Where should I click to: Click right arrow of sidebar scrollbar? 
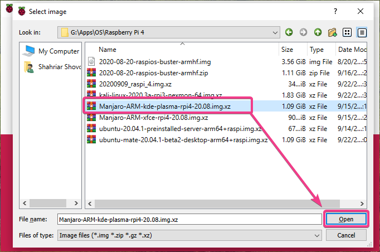point(76,203)
